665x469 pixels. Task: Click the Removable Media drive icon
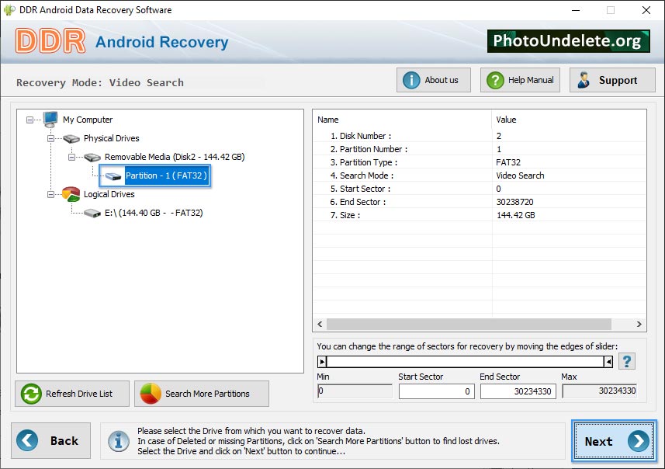[x=92, y=157]
